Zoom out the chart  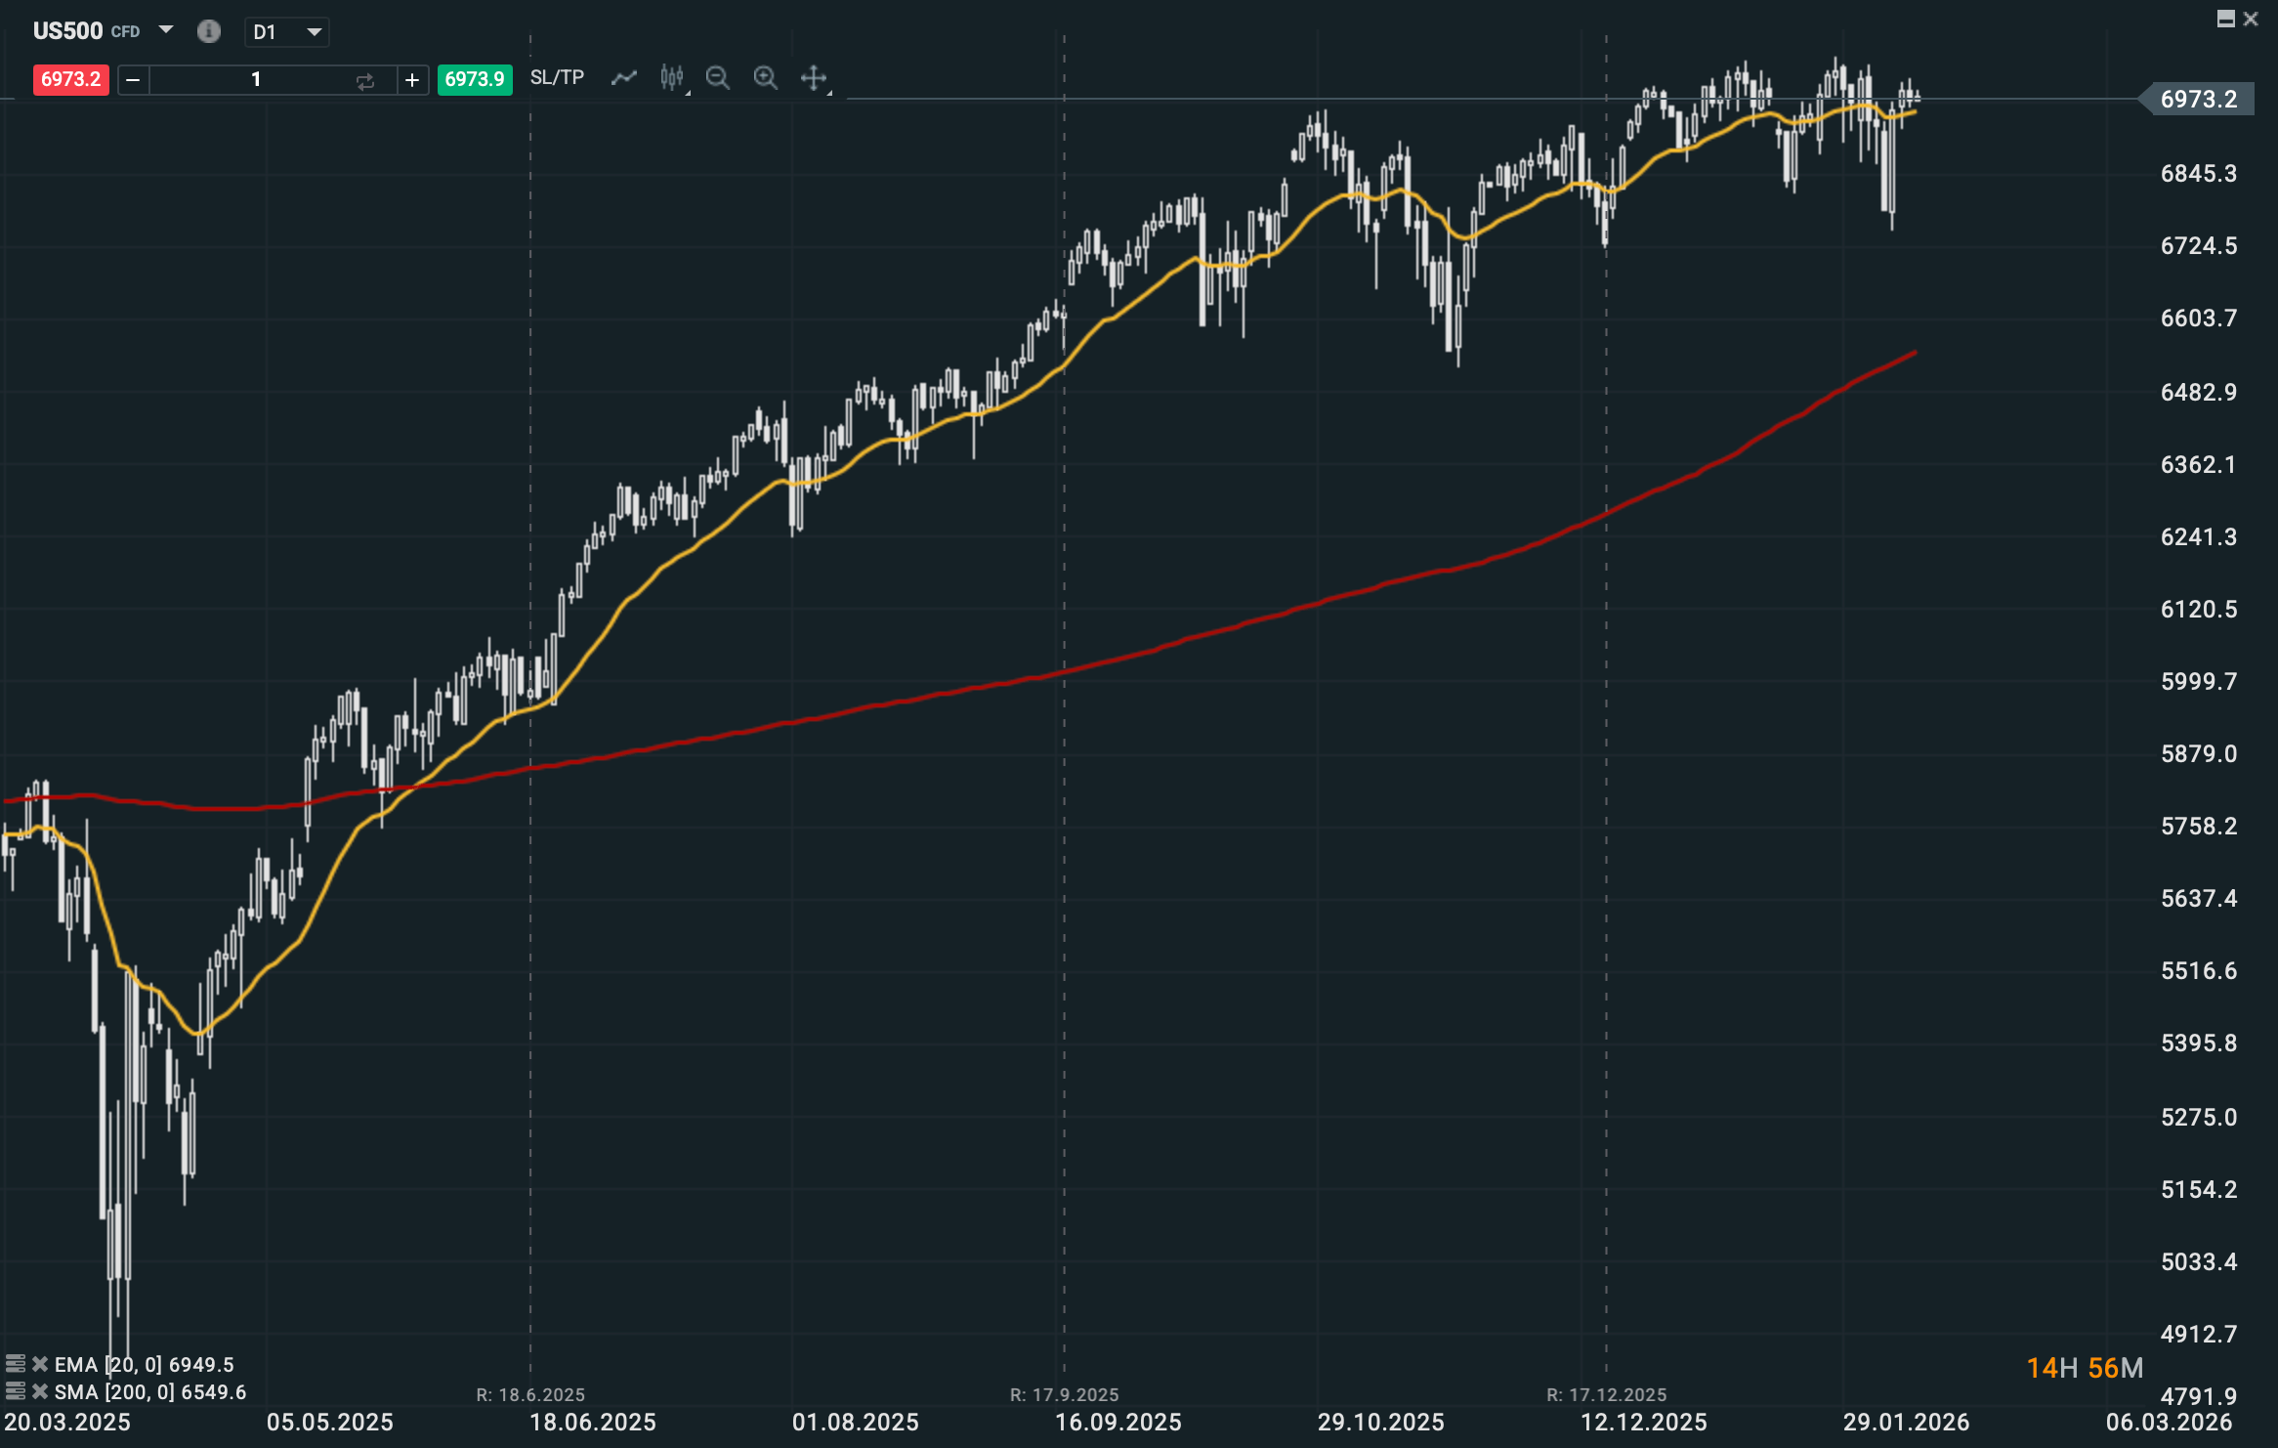coord(718,78)
